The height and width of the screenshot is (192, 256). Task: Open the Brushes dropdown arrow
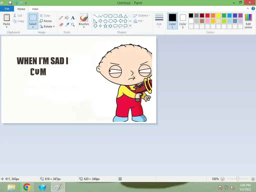coord(84,27)
